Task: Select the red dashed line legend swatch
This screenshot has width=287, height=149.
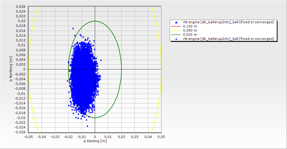Action: (x=176, y=26)
